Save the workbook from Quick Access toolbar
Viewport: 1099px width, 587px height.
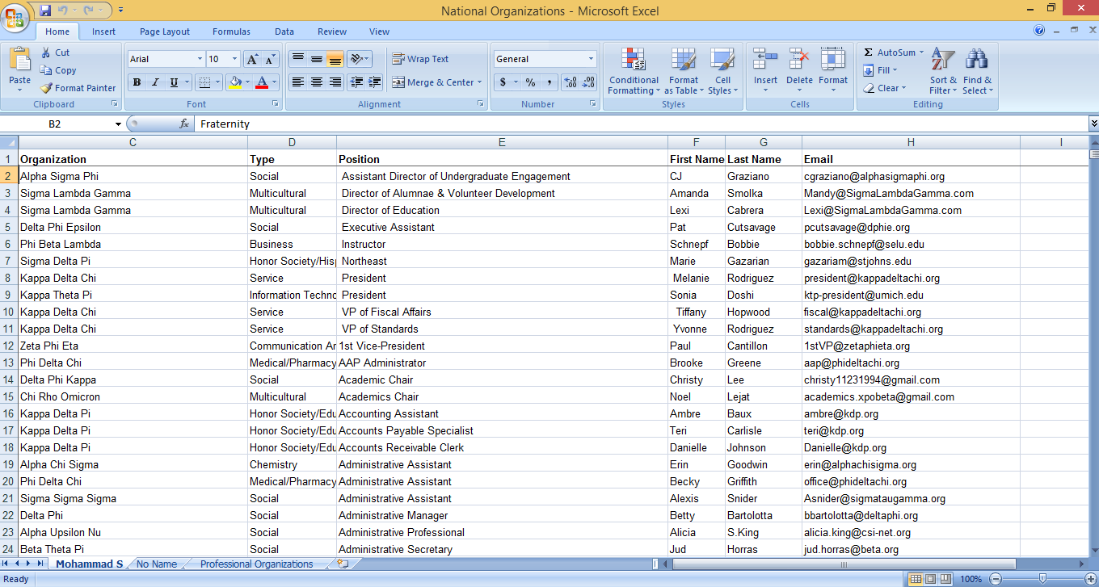coord(45,10)
